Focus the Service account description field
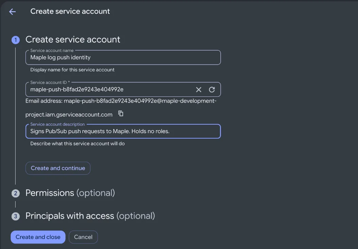 (x=123, y=131)
